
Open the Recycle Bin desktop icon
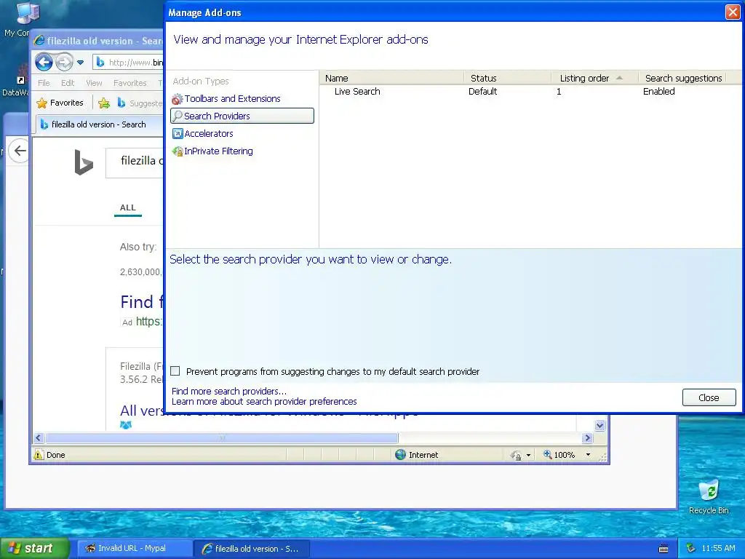(709, 496)
